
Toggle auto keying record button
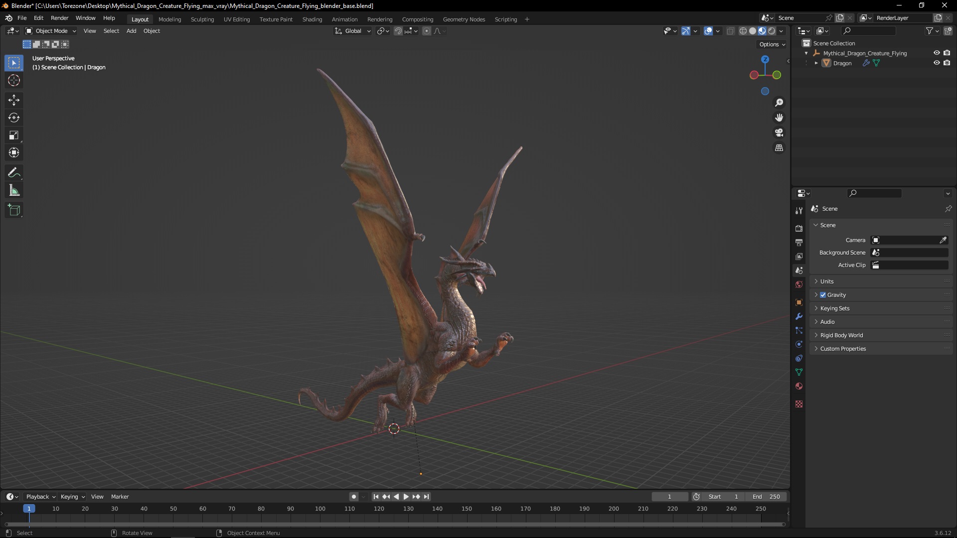(354, 497)
